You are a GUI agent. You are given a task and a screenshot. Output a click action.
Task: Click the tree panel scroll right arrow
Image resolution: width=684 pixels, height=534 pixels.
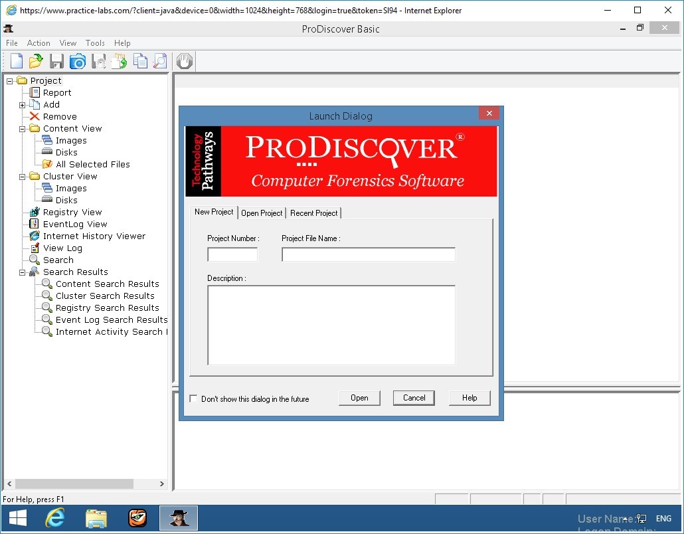pyautogui.click(x=162, y=484)
